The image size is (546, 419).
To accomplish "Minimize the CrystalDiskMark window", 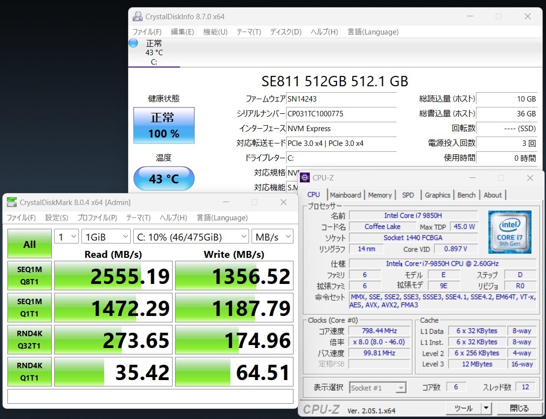I will [226, 202].
